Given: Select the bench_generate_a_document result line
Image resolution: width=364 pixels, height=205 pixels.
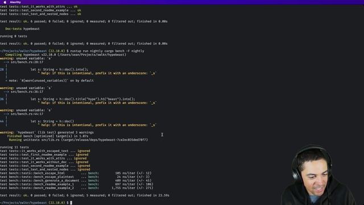Looking at the screenshot, I should tap(76, 181).
